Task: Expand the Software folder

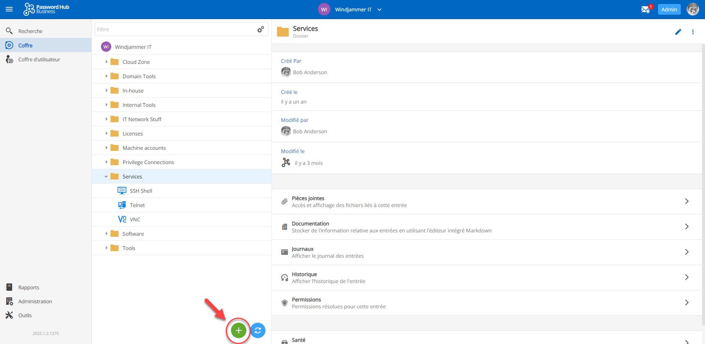Action: click(106, 234)
